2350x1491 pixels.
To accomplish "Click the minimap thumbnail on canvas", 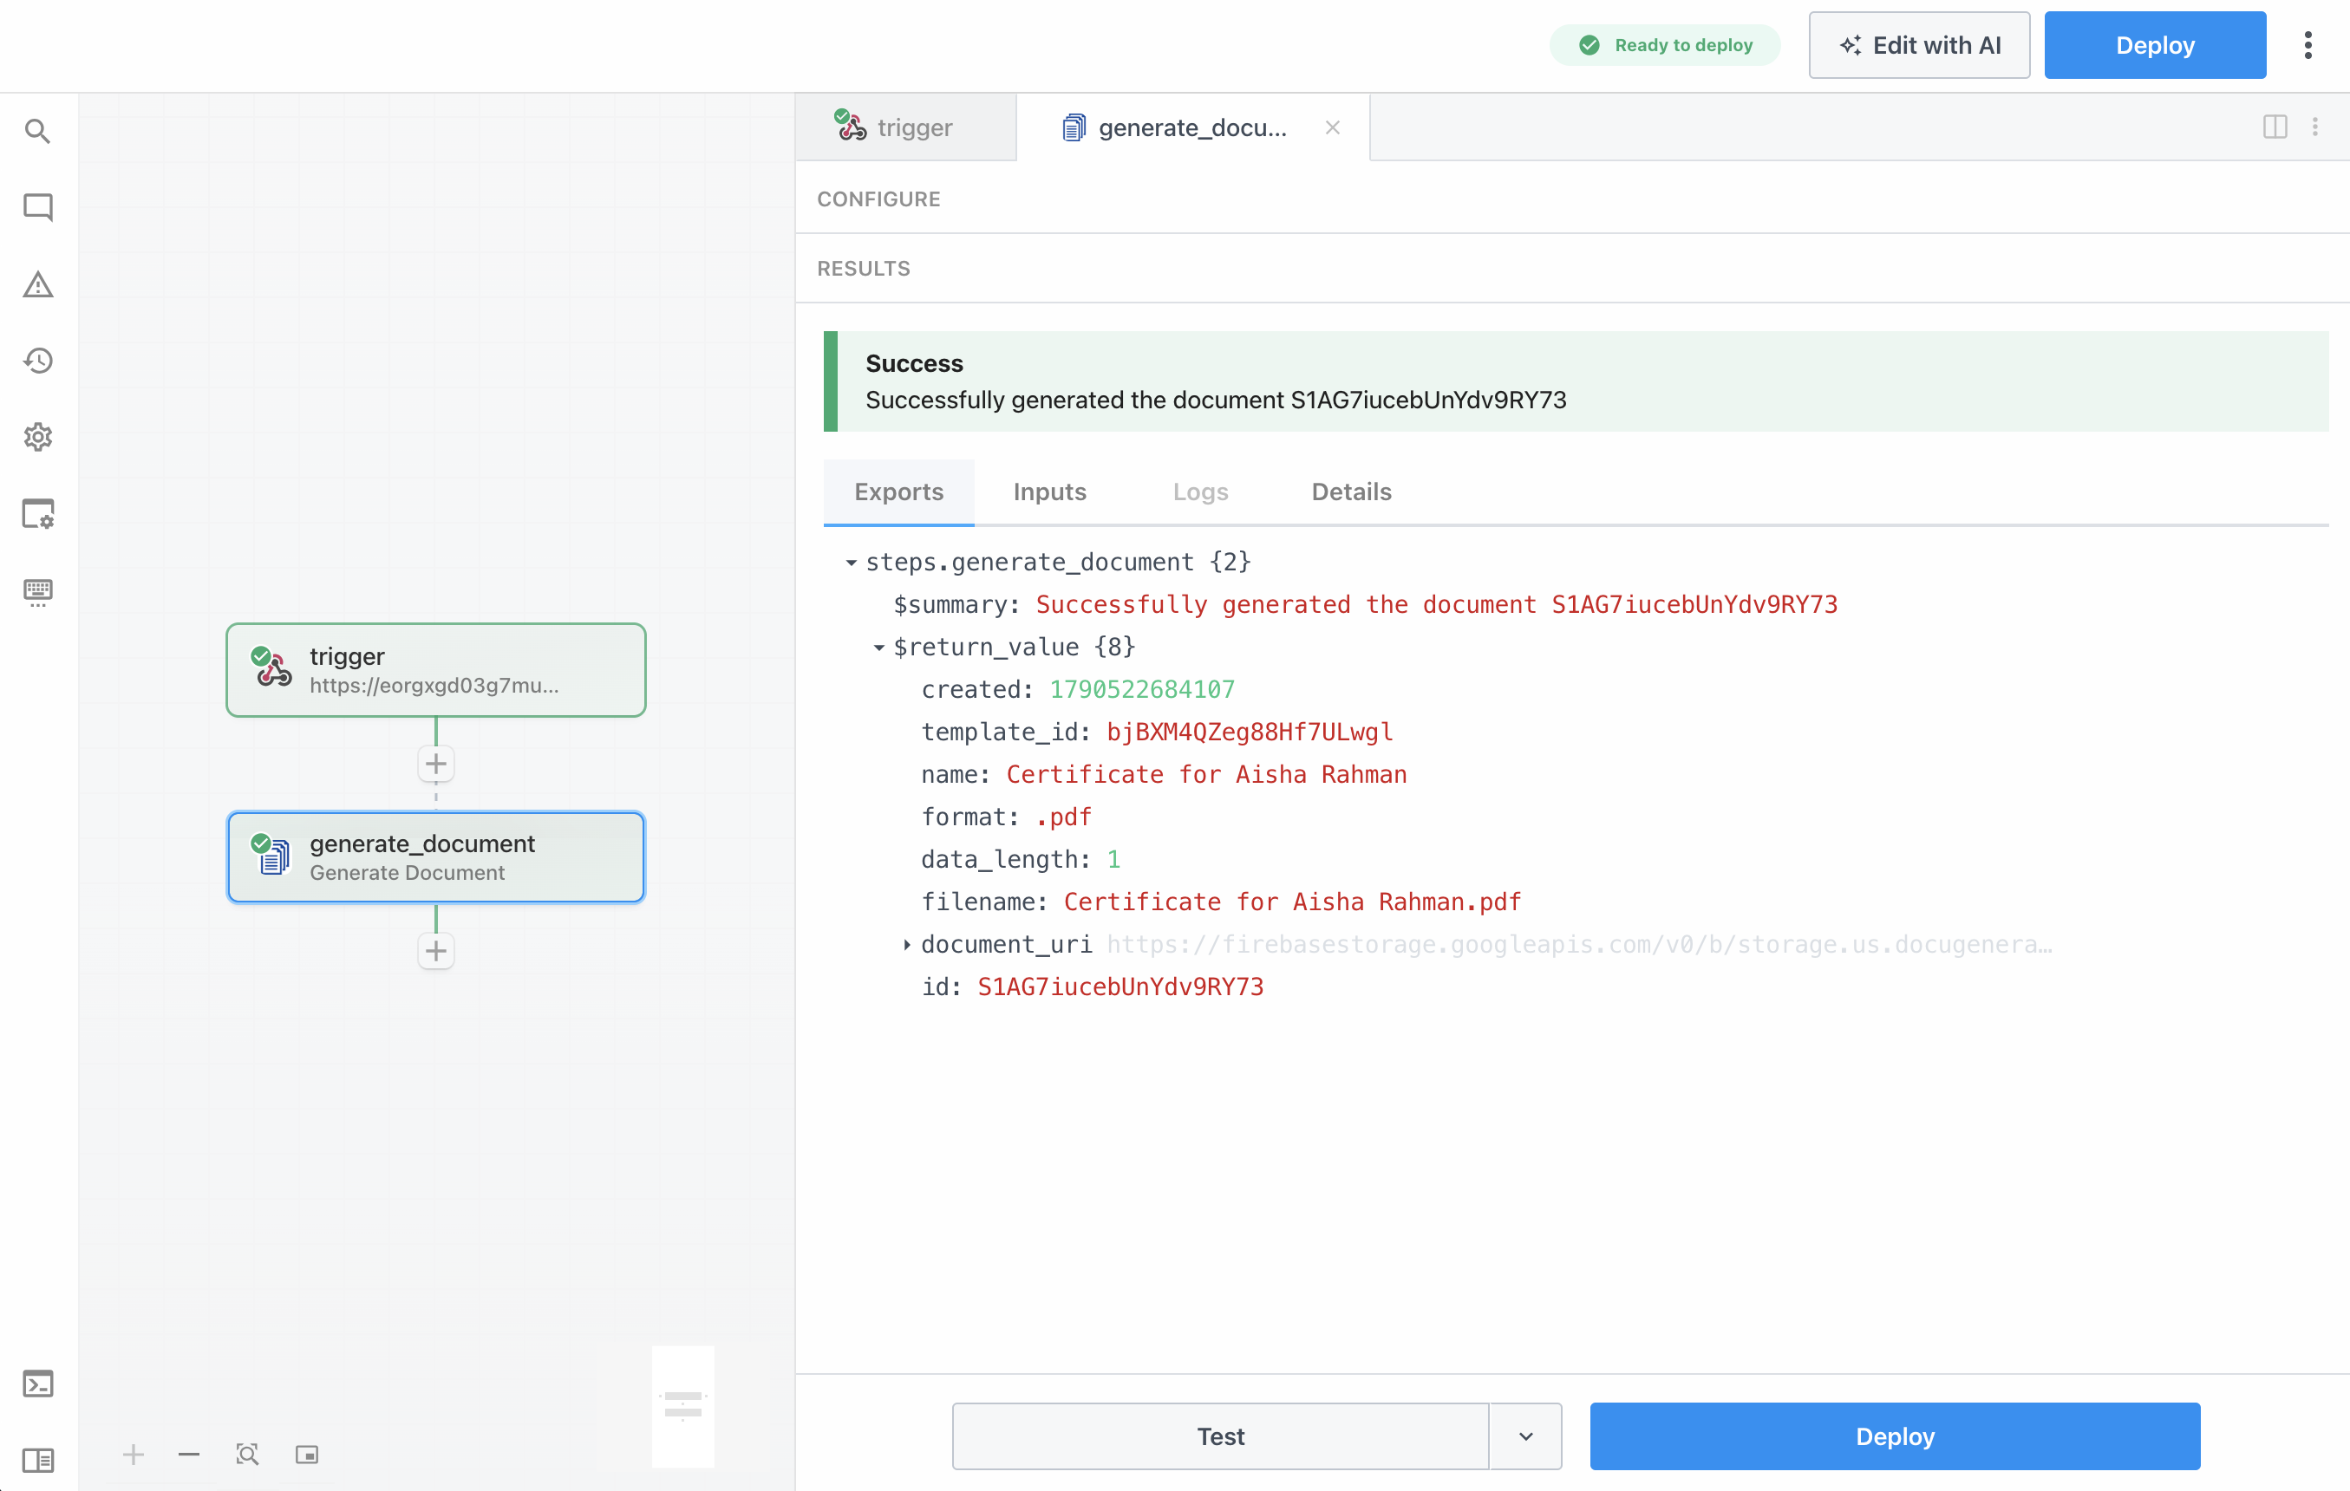I will coord(683,1406).
